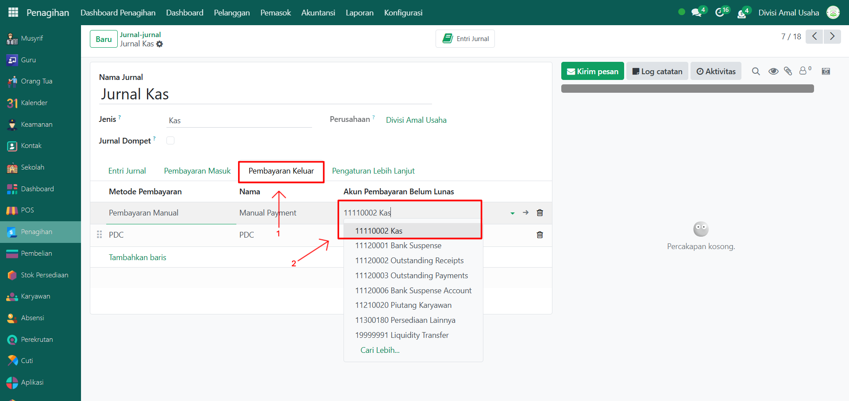Delete the PDC payment method row
The width and height of the screenshot is (849, 401).
tap(540, 235)
